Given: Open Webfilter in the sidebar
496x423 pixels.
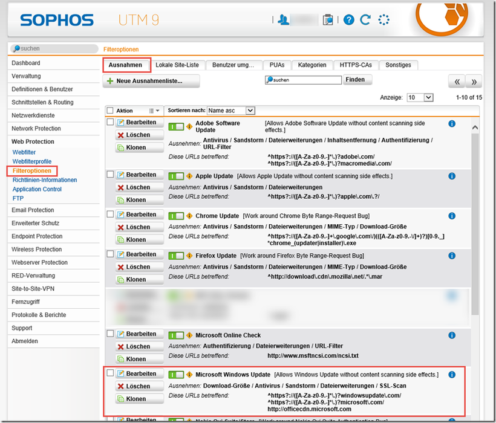Looking at the screenshot, I should click(24, 152).
